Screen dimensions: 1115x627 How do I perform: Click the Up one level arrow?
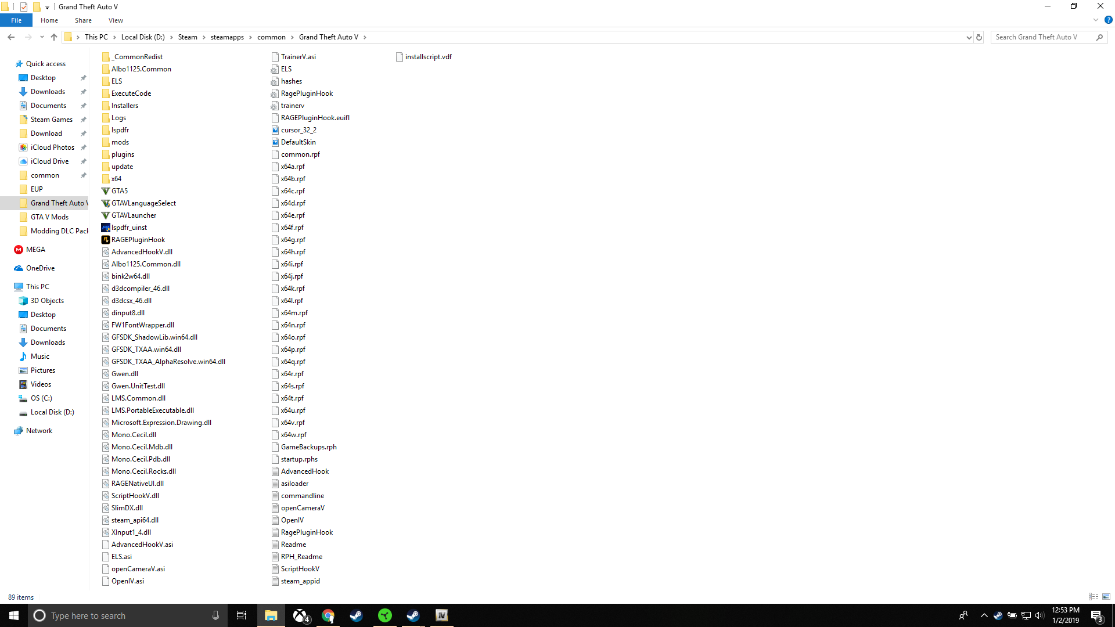point(54,37)
